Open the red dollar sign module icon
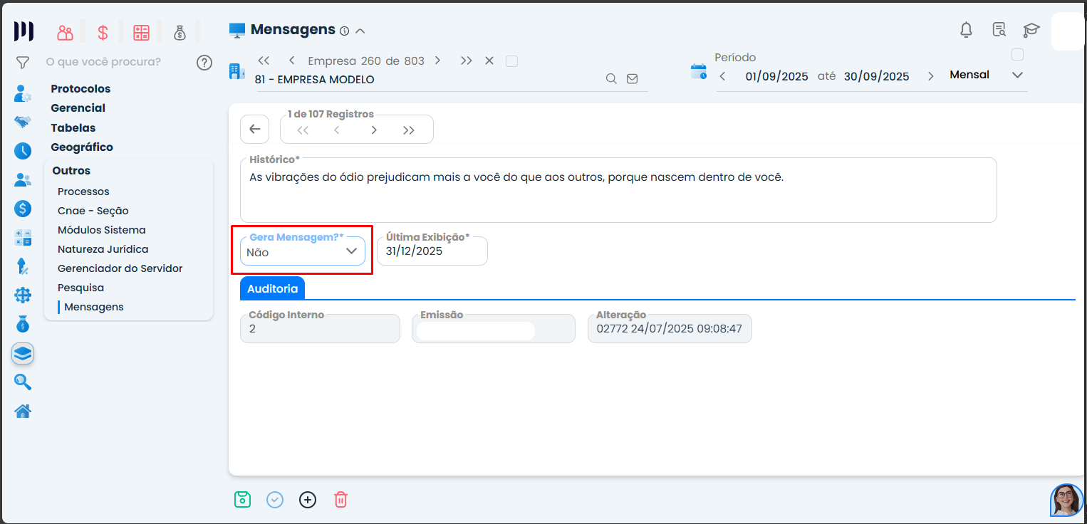The width and height of the screenshot is (1087, 524). point(103,32)
